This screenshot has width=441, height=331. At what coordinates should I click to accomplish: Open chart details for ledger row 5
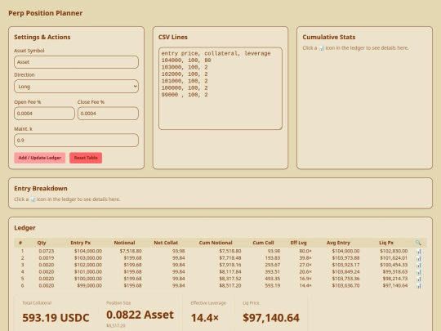point(418,279)
